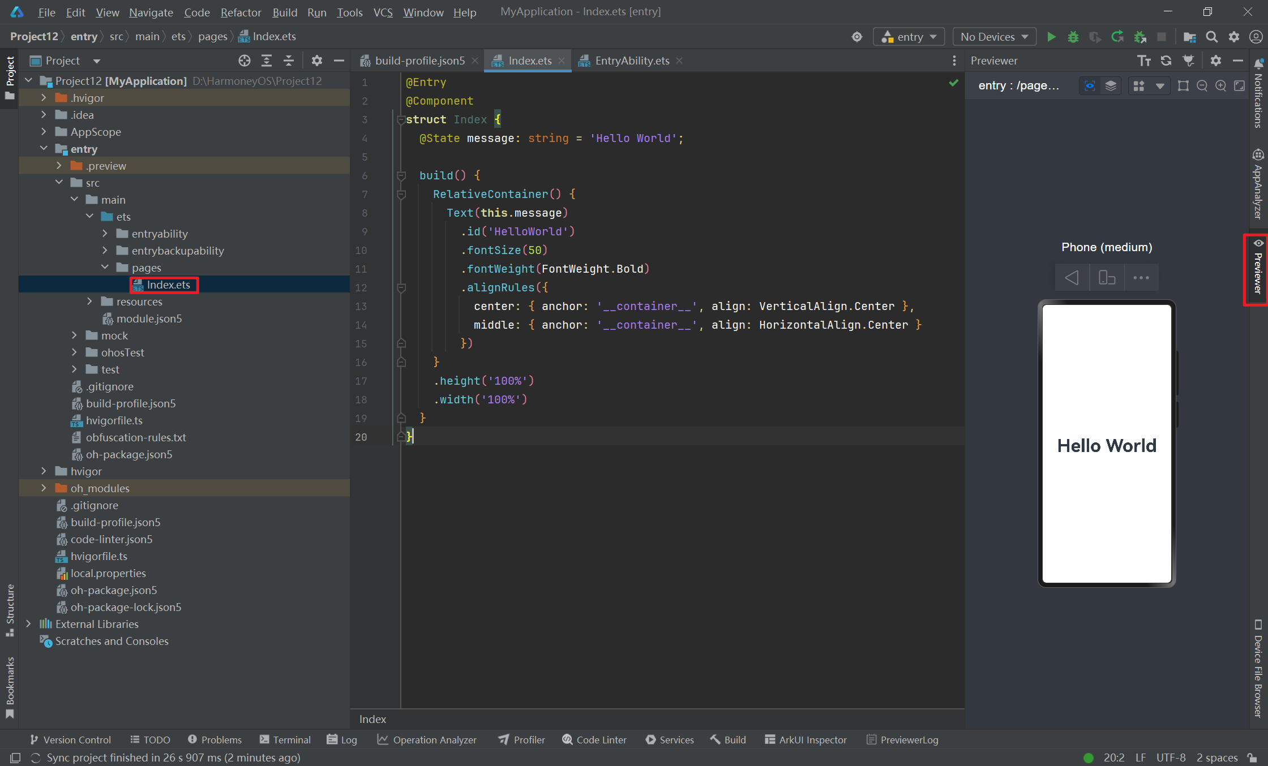This screenshot has height=766, width=1268.
Task: Rotate device with the orientation icon
Action: coord(1107,278)
